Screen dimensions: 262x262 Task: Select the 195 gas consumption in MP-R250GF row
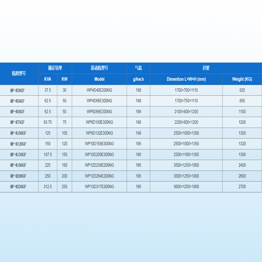[138, 187]
